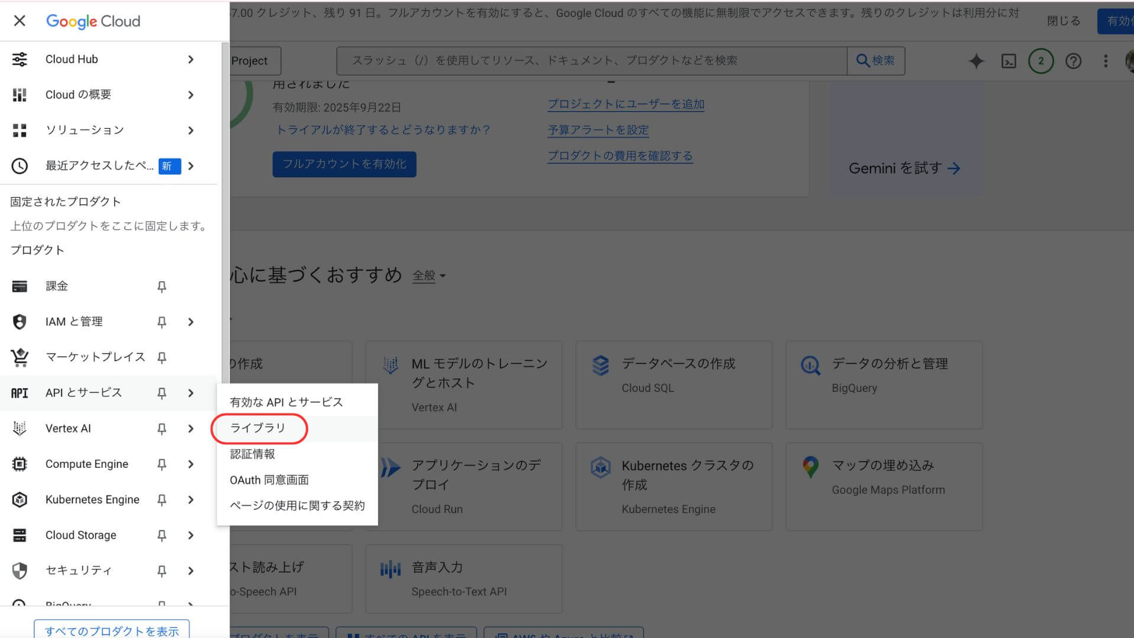This screenshot has width=1134, height=638.
Task: Click the BigQuery magnifier icon on data analysis card
Action: tap(810, 365)
